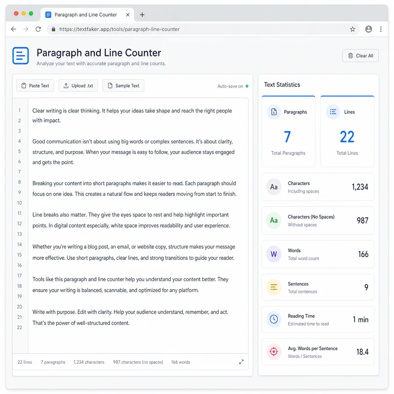Click the green Auto-save status dot
The image size is (394, 394).
pyautogui.click(x=247, y=86)
